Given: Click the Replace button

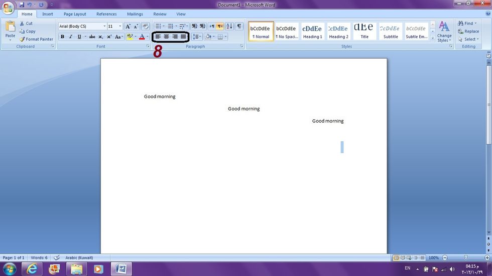Looking at the screenshot, I should coord(468,31).
